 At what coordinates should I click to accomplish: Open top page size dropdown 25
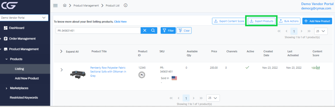pos(321,31)
